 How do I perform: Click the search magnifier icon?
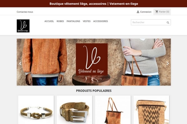168,23
